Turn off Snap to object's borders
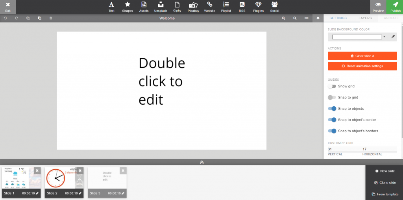The image size is (403, 200). [332, 131]
